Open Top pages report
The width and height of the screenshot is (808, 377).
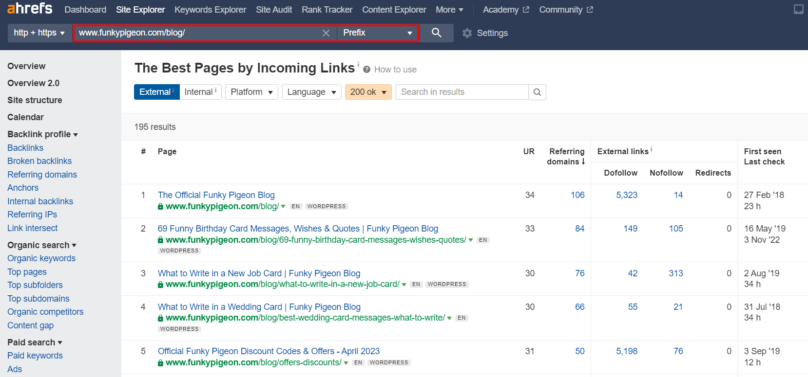tap(27, 272)
